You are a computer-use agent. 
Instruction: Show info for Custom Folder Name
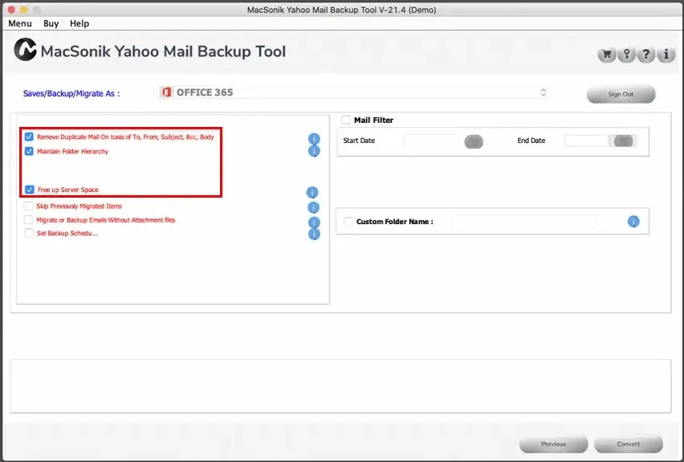tap(633, 222)
